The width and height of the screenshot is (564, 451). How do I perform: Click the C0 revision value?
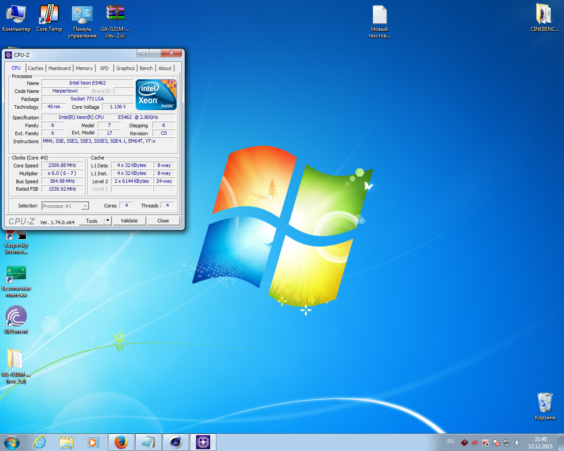click(164, 133)
